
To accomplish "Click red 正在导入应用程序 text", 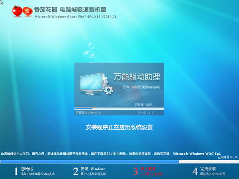I will click(152, 174).
